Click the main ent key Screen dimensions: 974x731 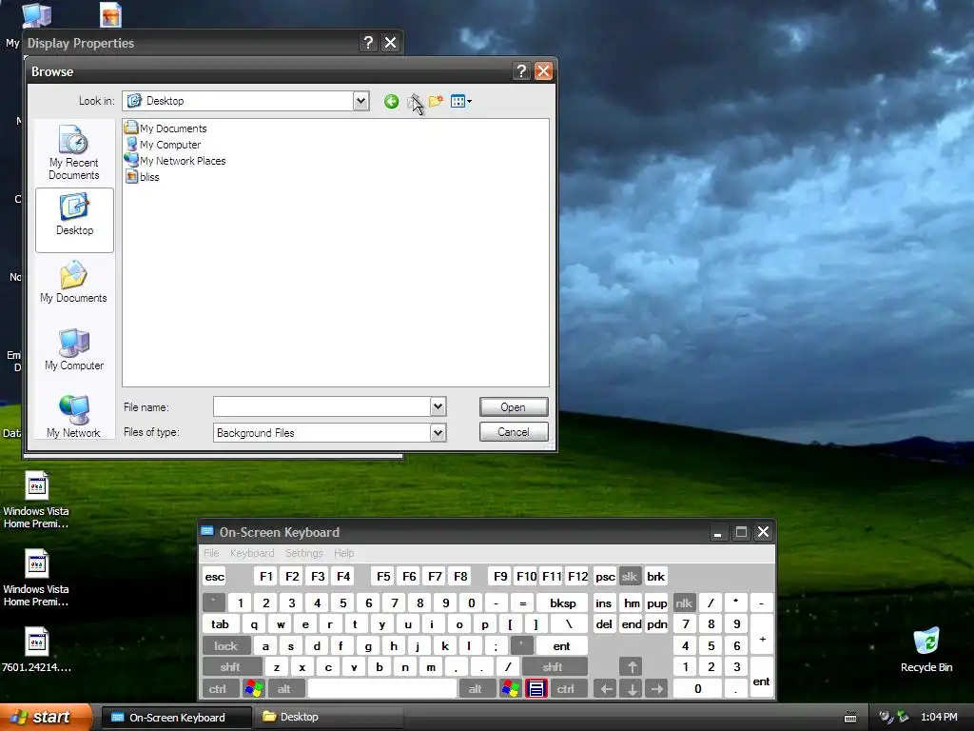[x=561, y=646]
